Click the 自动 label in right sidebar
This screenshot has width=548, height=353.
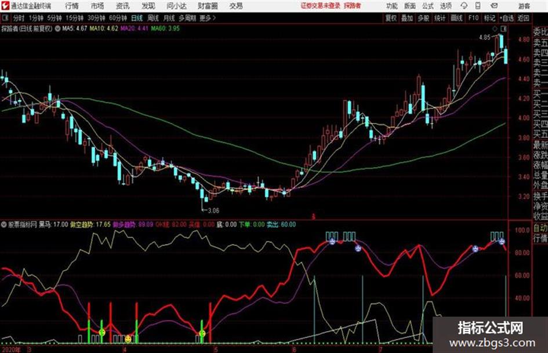tap(540, 228)
